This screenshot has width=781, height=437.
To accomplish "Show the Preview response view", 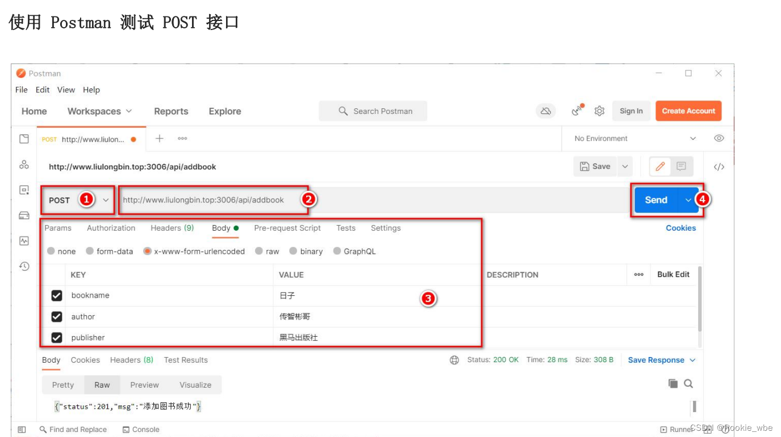I will pyautogui.click(x=144, y=385).
